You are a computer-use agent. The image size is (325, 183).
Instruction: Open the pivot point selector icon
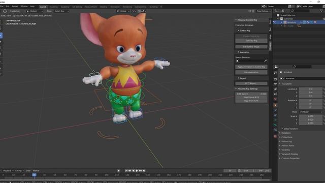[x=134, y=11]
